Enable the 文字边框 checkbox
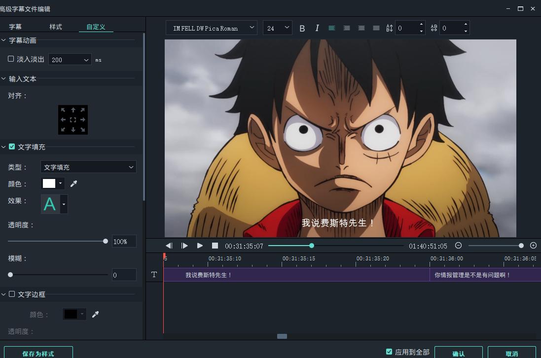This screenshot has height=358, width=541. 12,294
